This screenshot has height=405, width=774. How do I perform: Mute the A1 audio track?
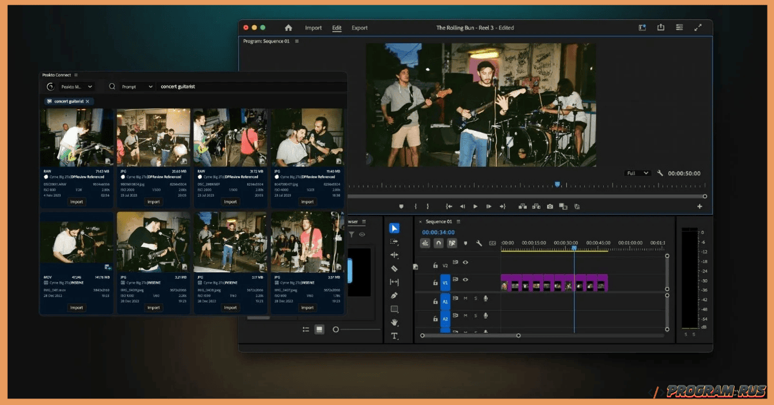466,299
